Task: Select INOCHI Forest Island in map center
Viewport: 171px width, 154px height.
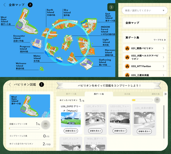Action: [x=67, y=43]
